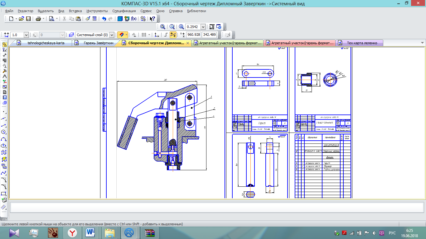426x239 pixels.
Task: Open the Variables f(x) tool
Action: (x=134, y=19)
